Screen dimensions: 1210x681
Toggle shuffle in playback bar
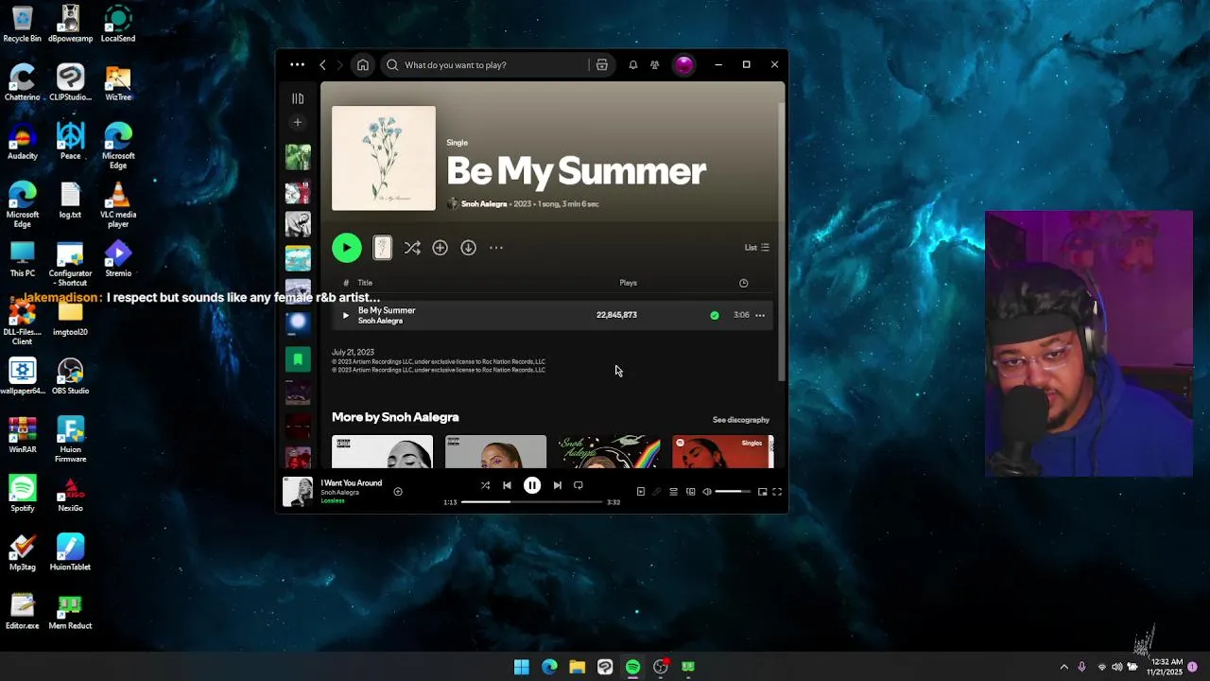[x=485, y=485]
